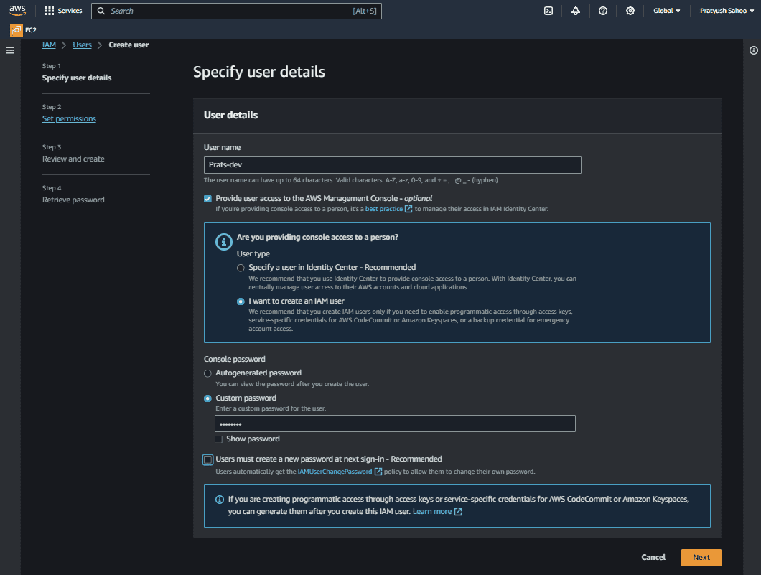Choose Autogenerated password option
The width and height of the screenshot is (761, 575).
coord(208,373)
